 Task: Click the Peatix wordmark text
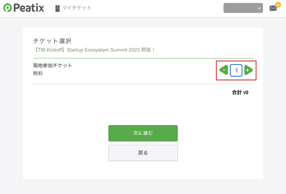pos(29,8)
